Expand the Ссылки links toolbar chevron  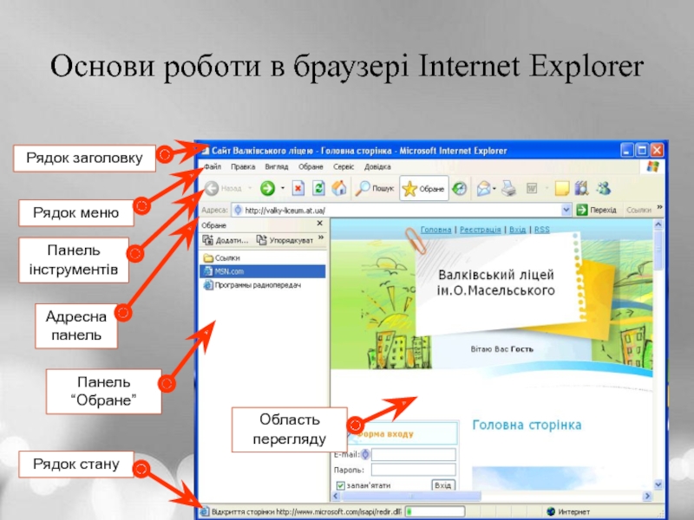point(659,207)
